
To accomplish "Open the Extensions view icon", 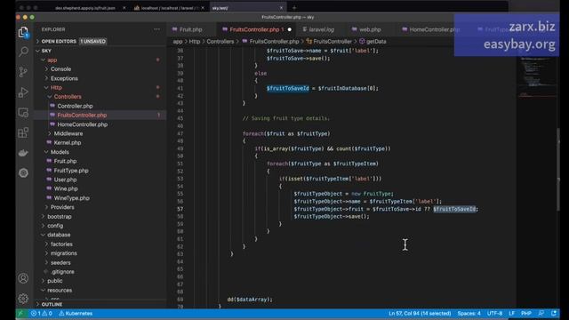I will tap(23, 132).
